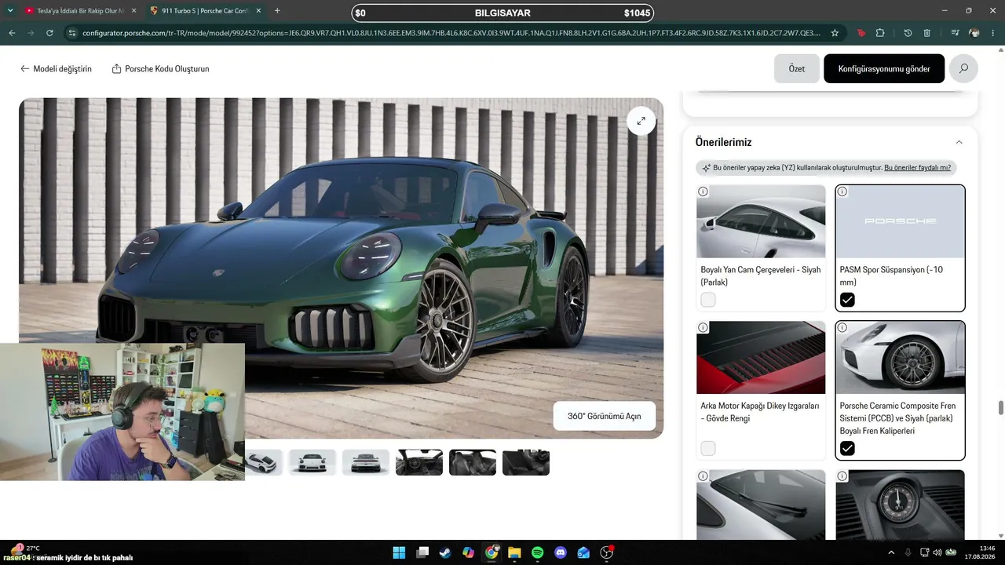
Task: Open Discord from the taskbar
Action: coord(561,552)
